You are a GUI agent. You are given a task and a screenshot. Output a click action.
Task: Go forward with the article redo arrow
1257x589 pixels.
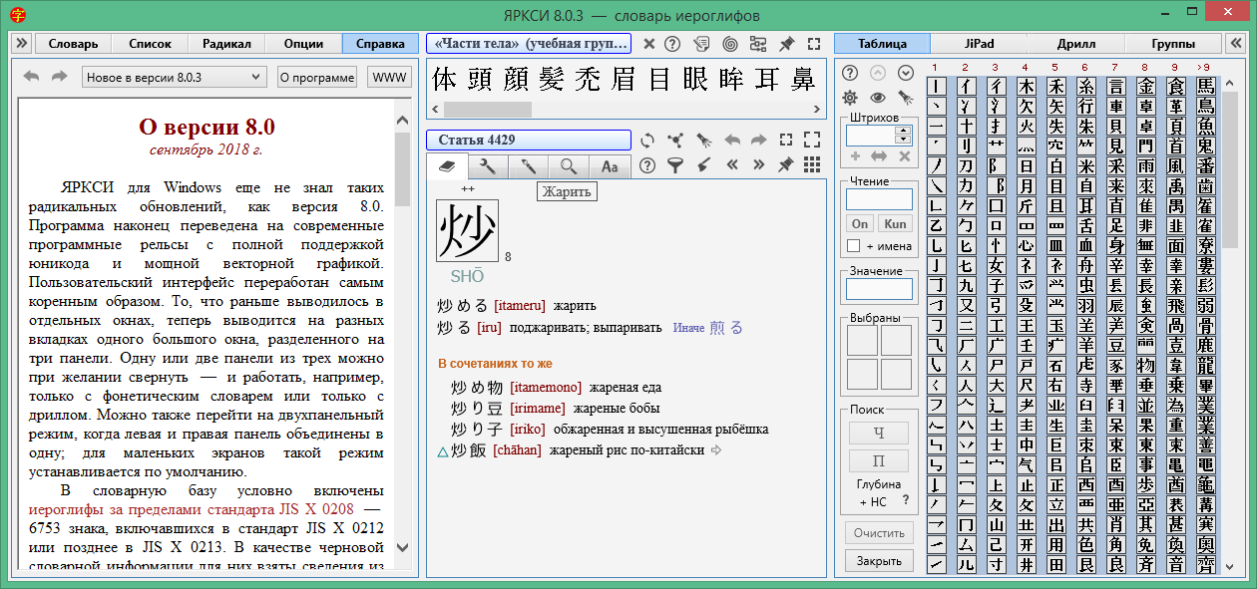click(758, 141)
